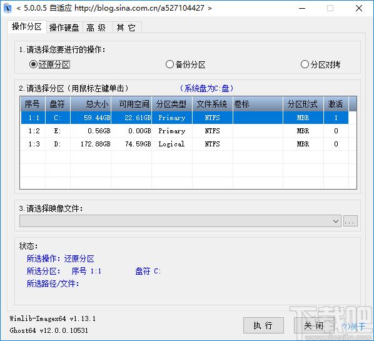Click Primary type cell in E: row

pos(172,131)
